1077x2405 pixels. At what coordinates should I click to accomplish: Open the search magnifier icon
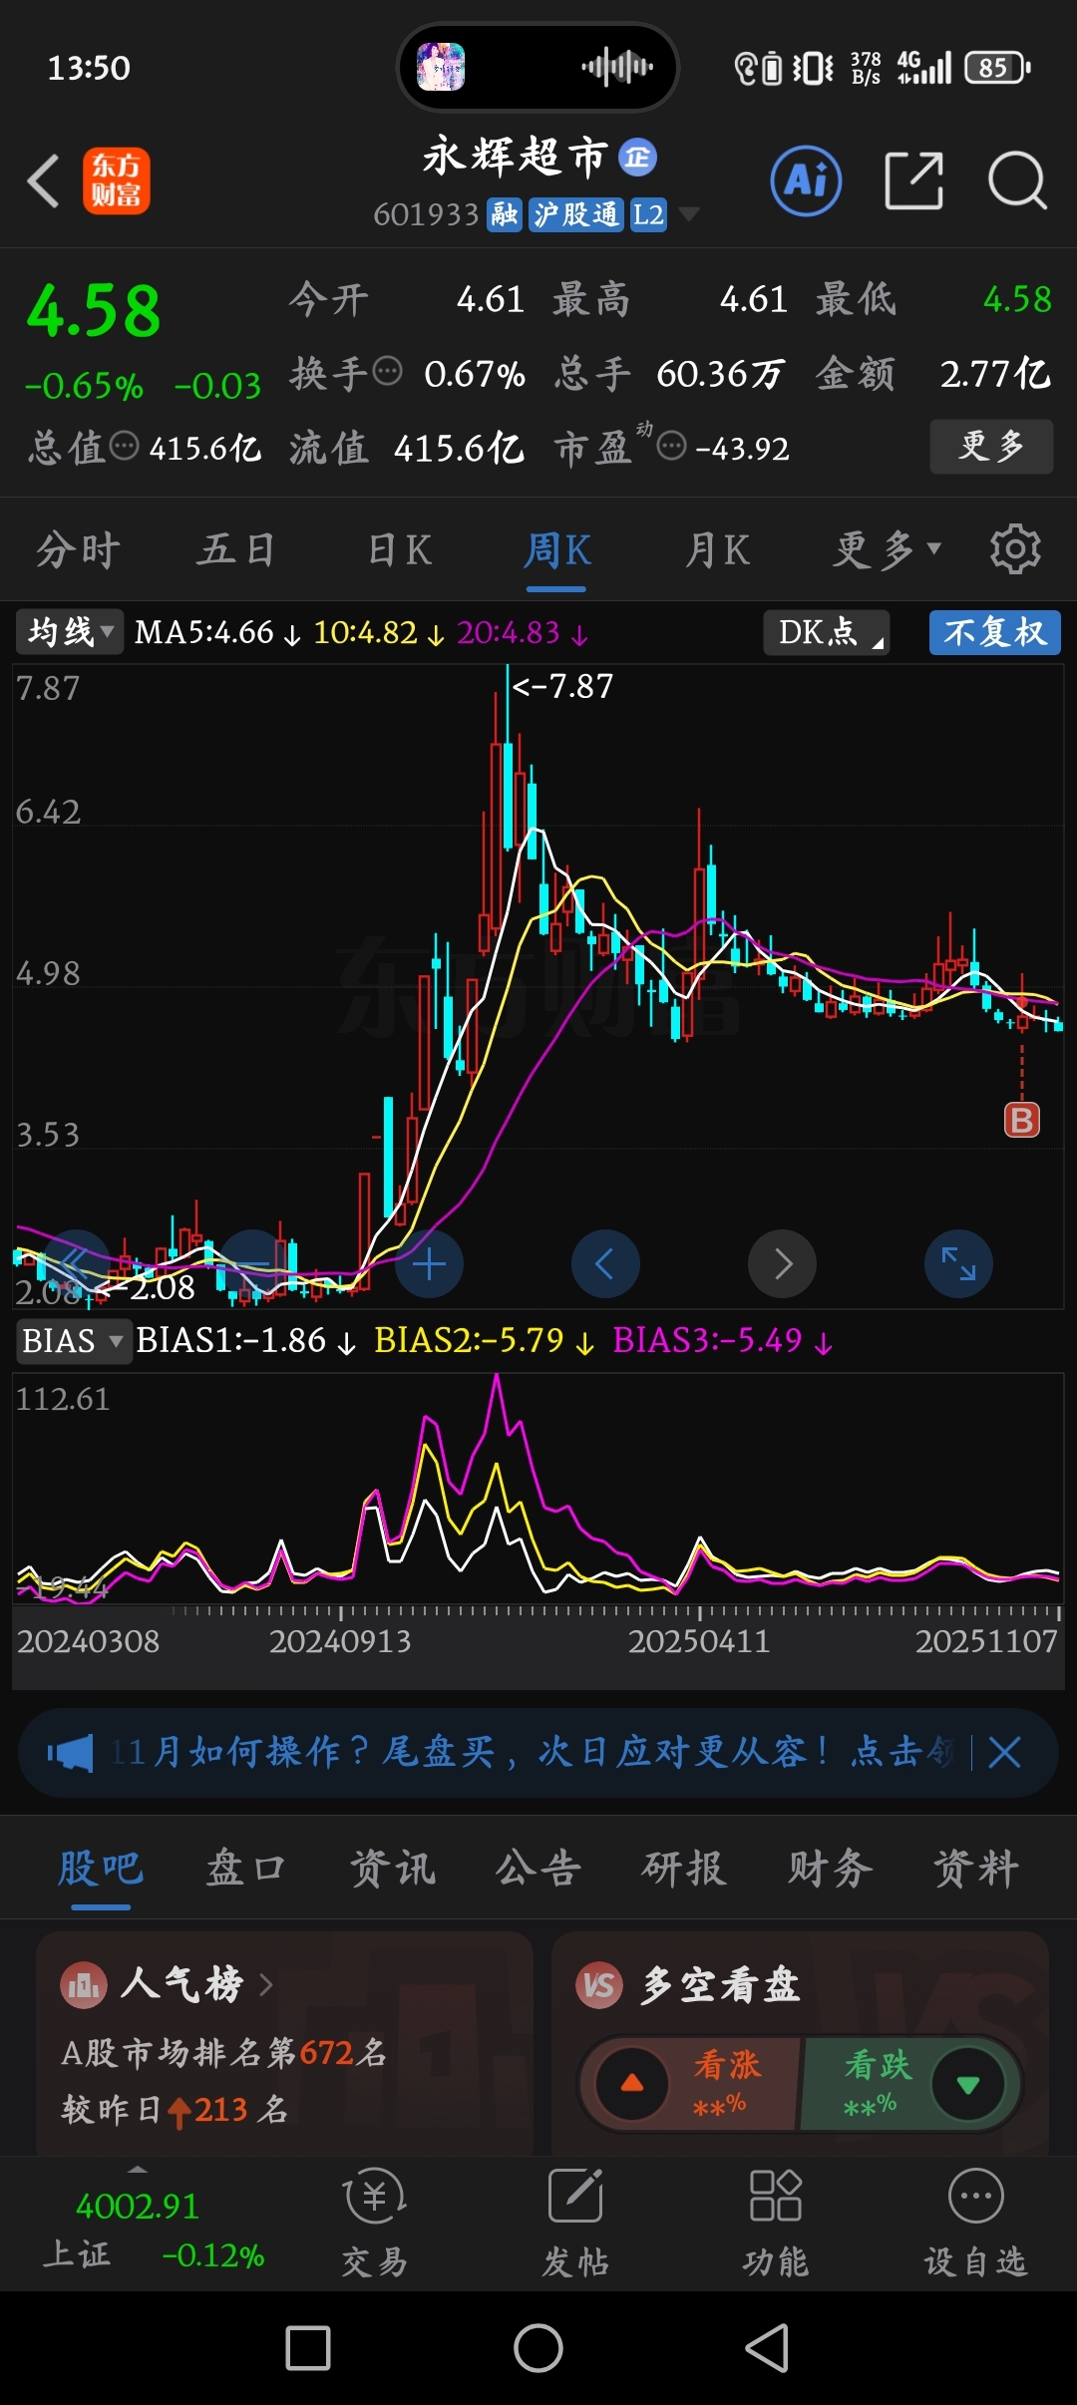(x=1016, y=181)
